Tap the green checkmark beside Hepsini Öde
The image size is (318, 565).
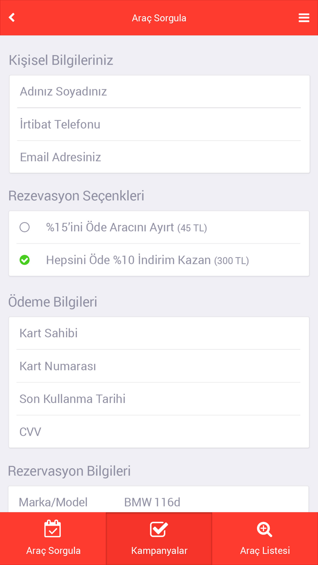25,260
